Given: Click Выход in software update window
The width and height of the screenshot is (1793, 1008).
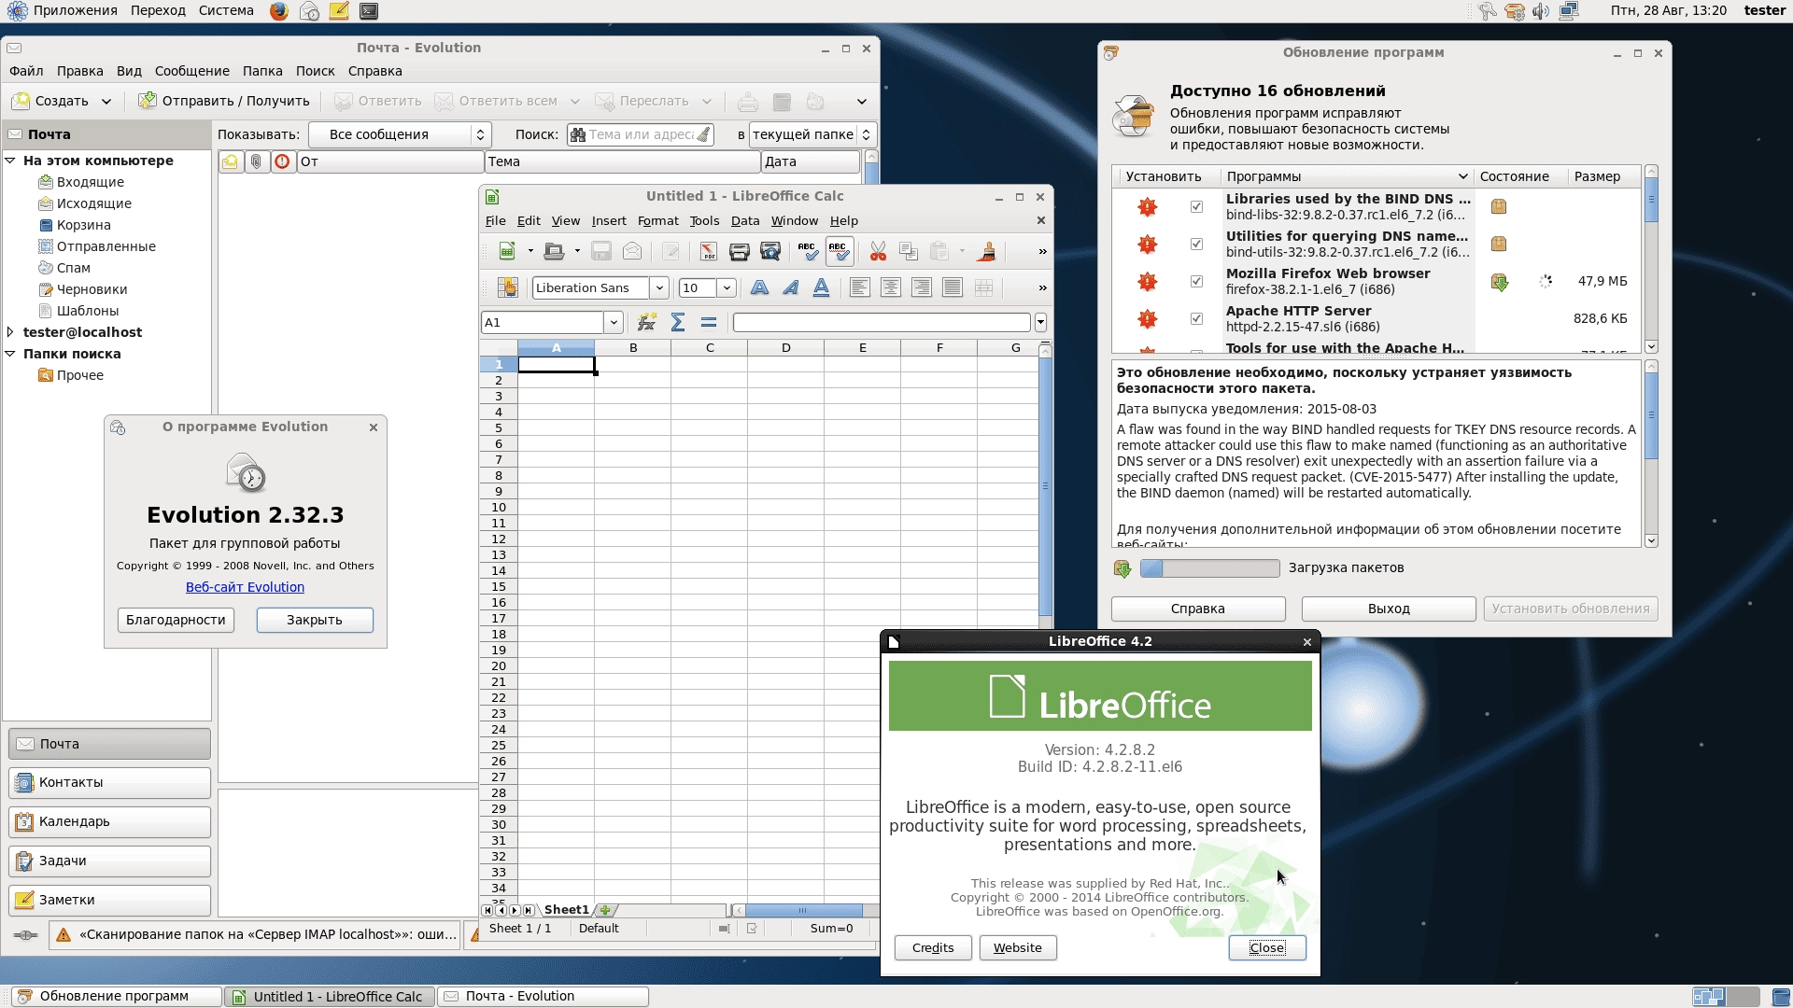Looking at the screenshot, I should [x=1389, y=609].
